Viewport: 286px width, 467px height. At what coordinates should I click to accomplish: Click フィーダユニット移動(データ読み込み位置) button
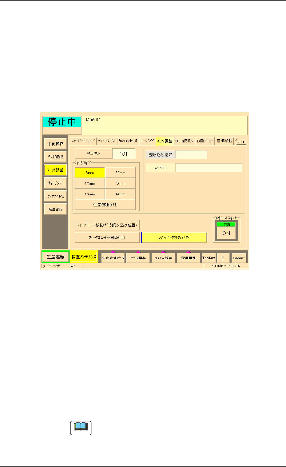click(107, 225)
